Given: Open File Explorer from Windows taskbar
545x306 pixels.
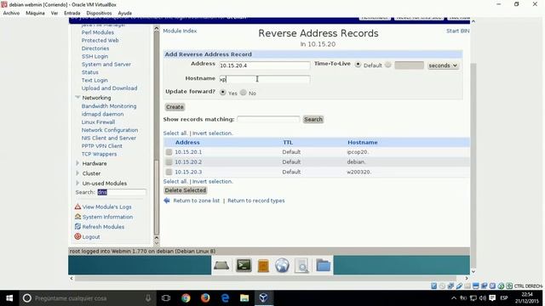Looking at the screenshot, I should click(244, 298).
